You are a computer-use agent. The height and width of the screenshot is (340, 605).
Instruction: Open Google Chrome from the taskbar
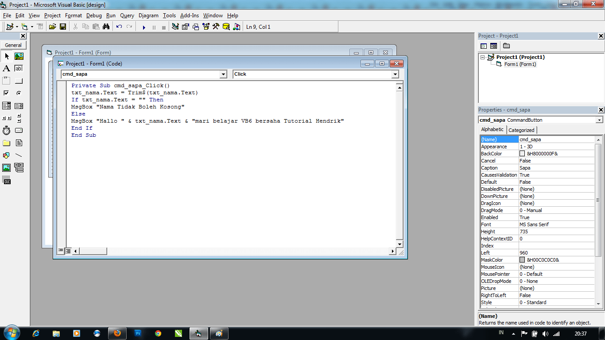pyautogui.click(x=158, y=333)
